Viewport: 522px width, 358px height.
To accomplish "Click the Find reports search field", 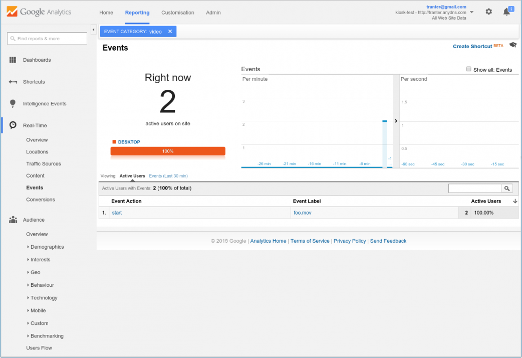I will point(48,39).
